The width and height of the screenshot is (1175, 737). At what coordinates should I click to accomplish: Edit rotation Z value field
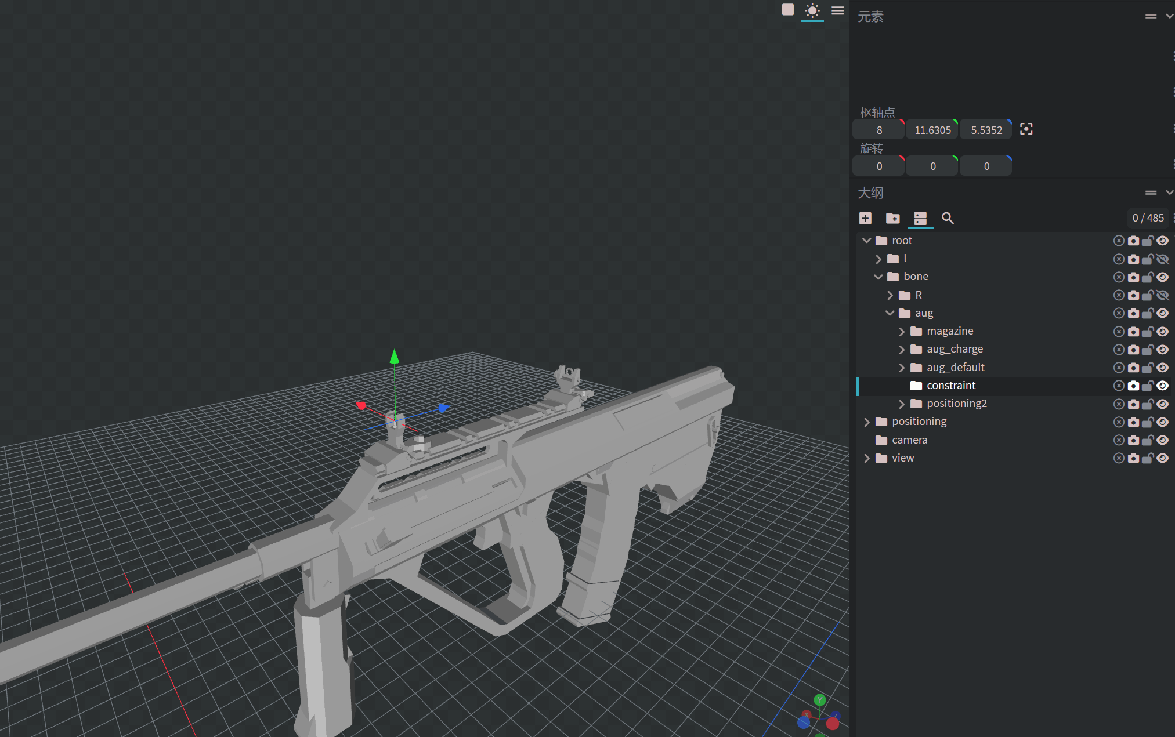(x=986, y=166)
